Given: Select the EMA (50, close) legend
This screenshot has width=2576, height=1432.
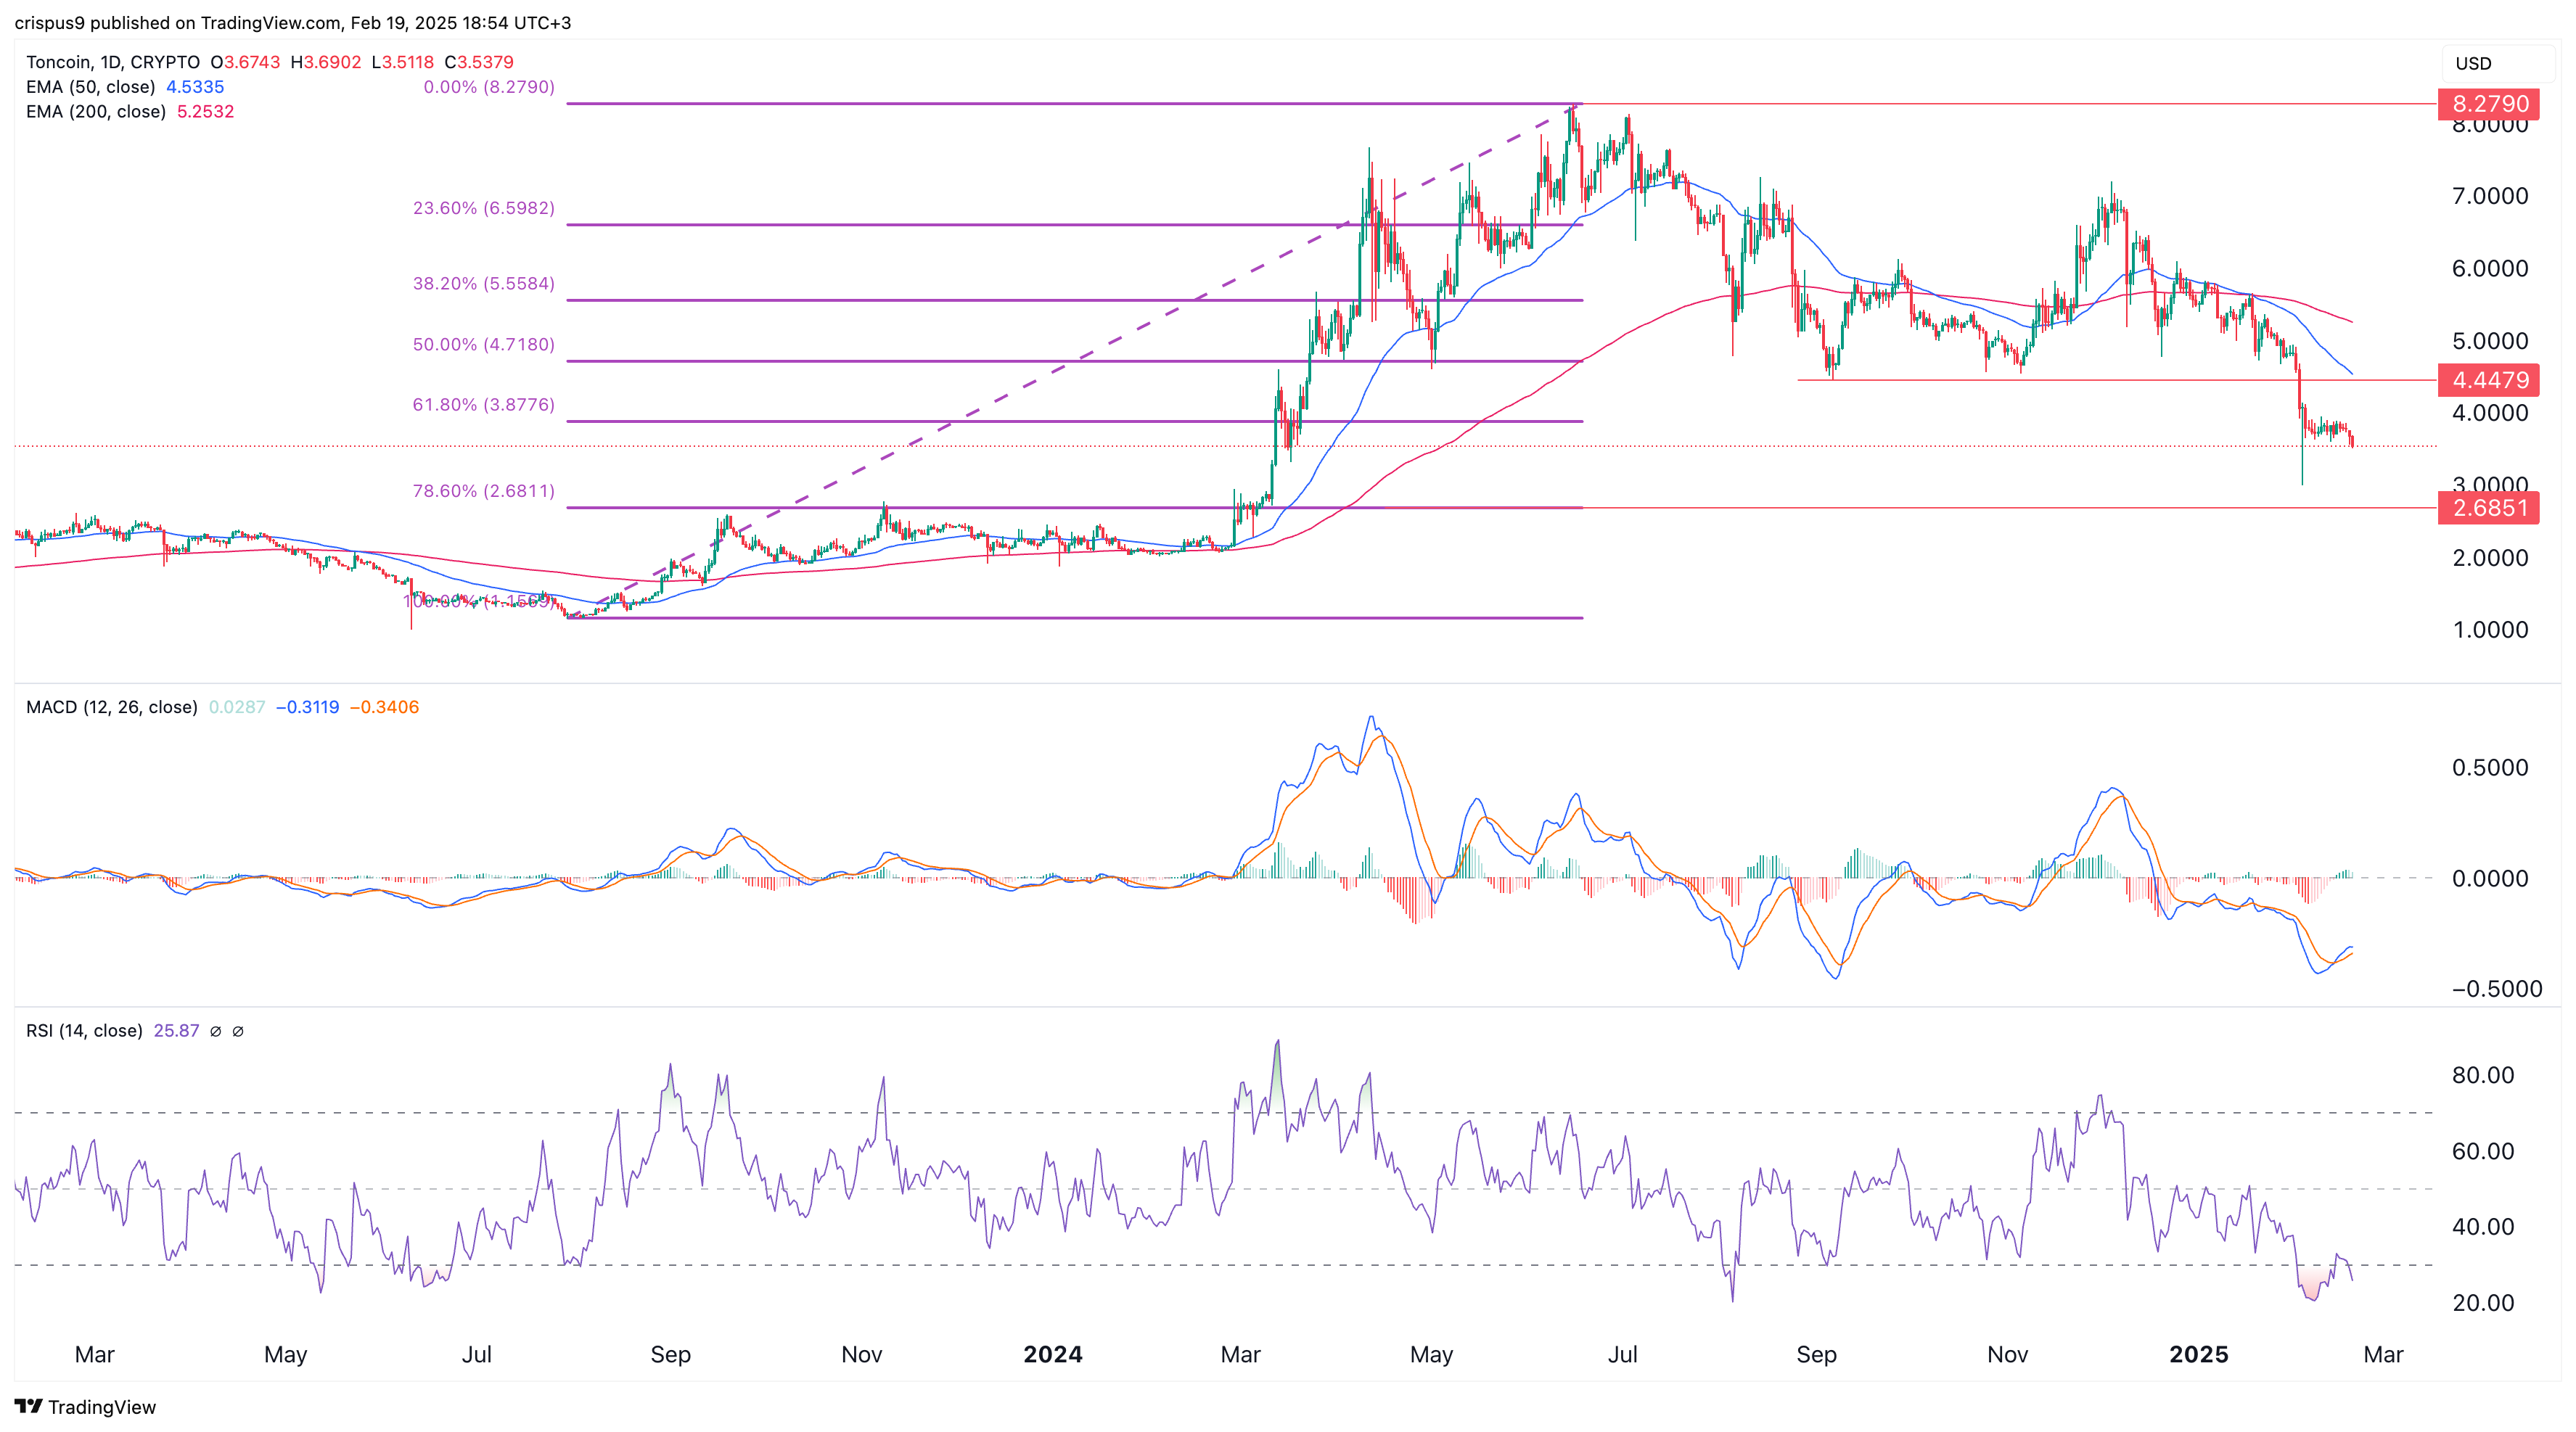Looking at the screenshot, I should point(91,87).
